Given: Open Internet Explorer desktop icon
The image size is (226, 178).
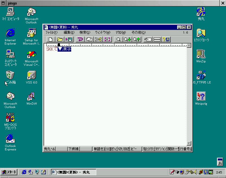Looking at the screenshot, I should (x=10, y=37).
